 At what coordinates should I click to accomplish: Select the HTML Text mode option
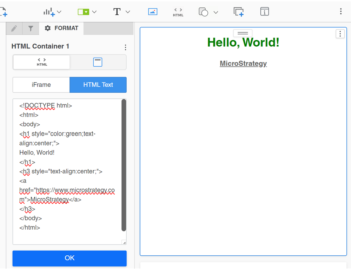98,85
